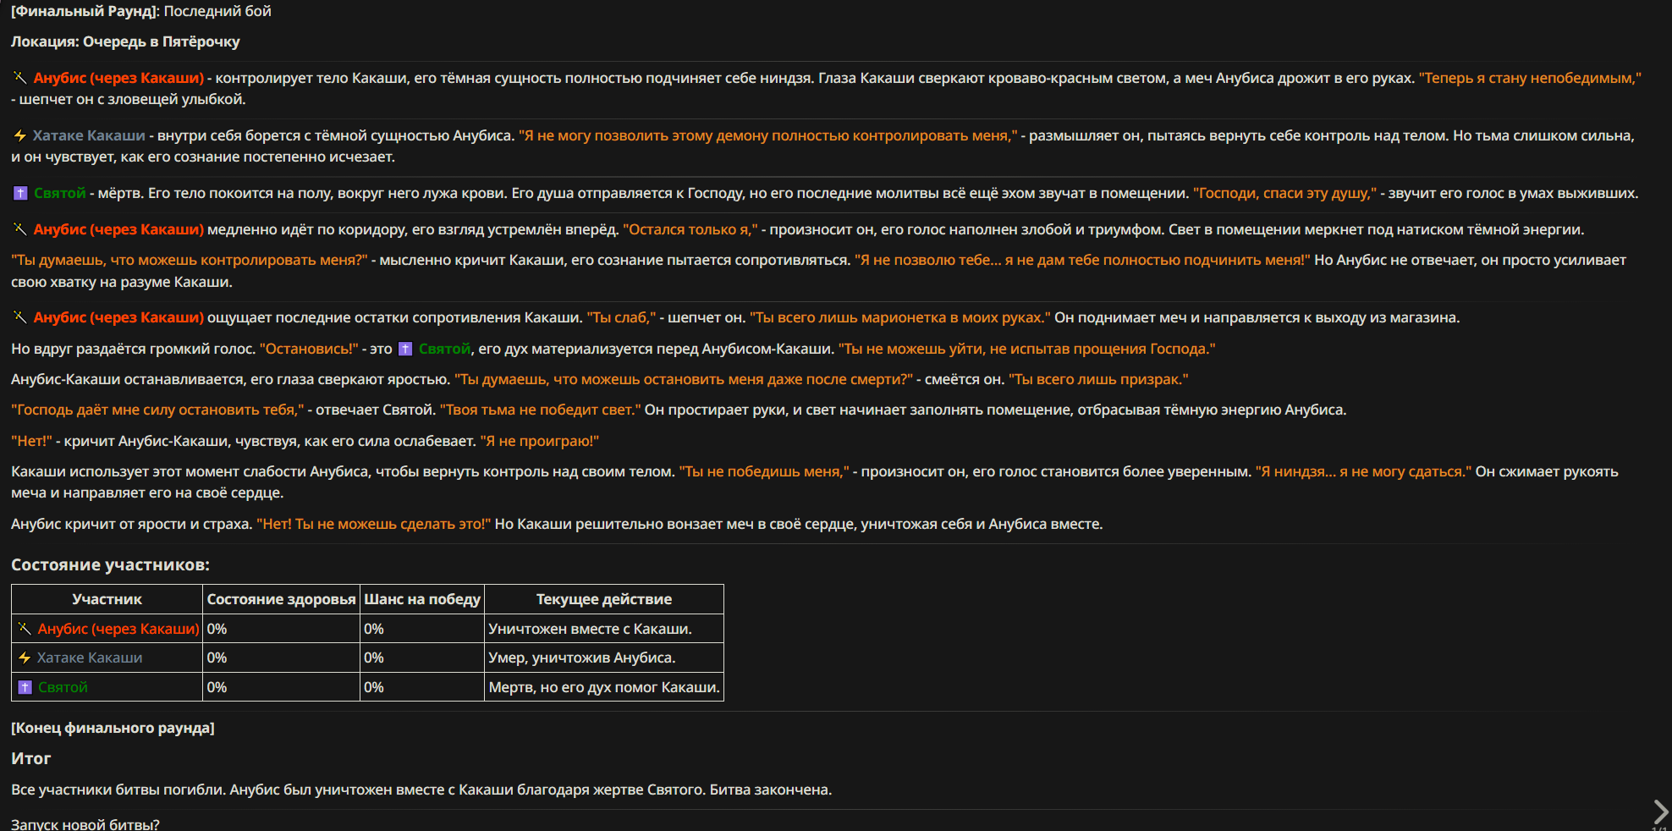Click the heading "[Финальный Раунд]: Последний бой"
Screen dimensions: 1672x831
click(x=141, y=11)
